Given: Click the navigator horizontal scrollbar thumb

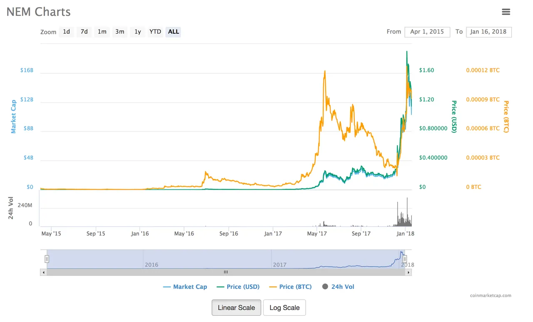Looking at the screenshot, I should tap(226, 272).
